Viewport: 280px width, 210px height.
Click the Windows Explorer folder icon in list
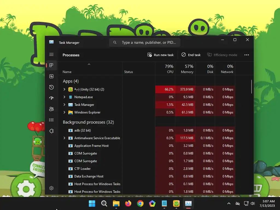point(71,112)
